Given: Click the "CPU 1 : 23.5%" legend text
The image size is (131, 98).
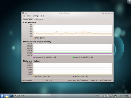Looking at the screenshot, I should 40,38.
